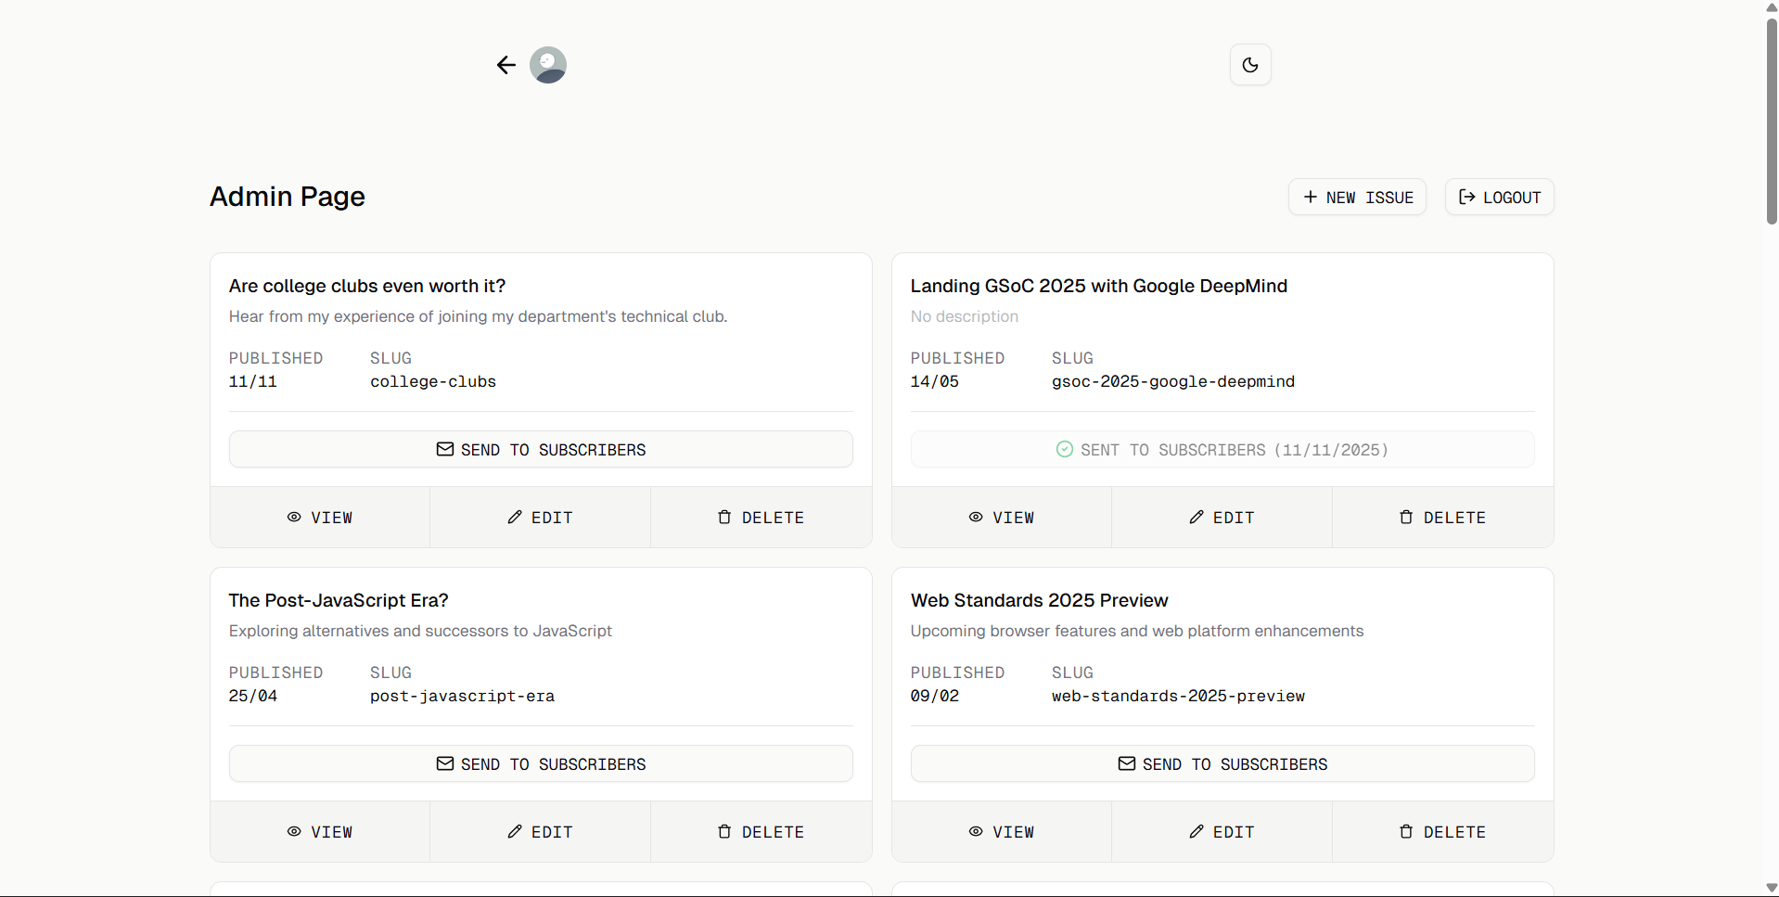This screenshot has width=1779, height=897.
Task: Send The Post-JavaScript Era to subscribers
Action: (540, 763)
